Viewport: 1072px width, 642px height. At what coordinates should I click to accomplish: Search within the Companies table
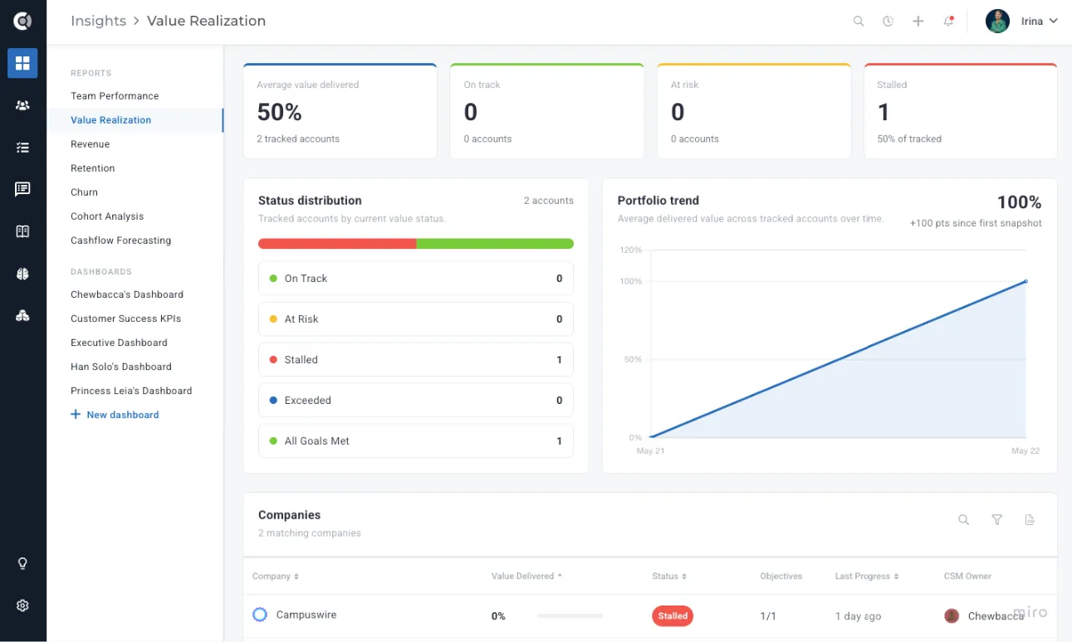click(963, 520)
